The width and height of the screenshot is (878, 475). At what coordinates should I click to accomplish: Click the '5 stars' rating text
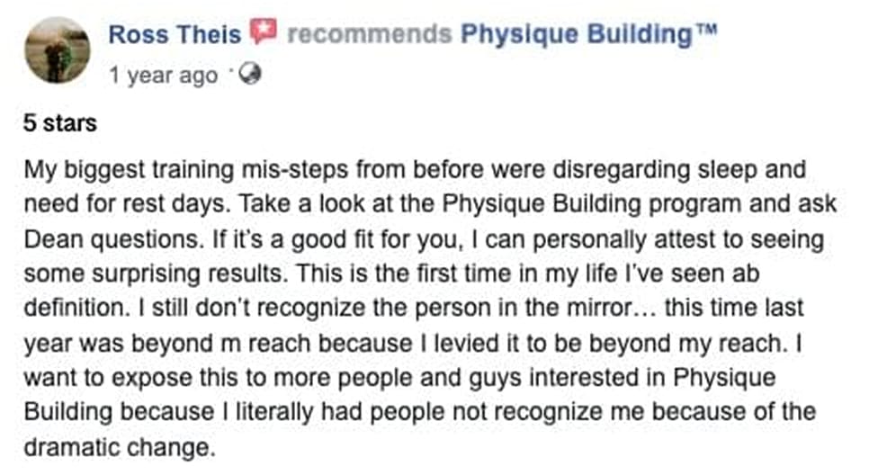tap(60, 123)
